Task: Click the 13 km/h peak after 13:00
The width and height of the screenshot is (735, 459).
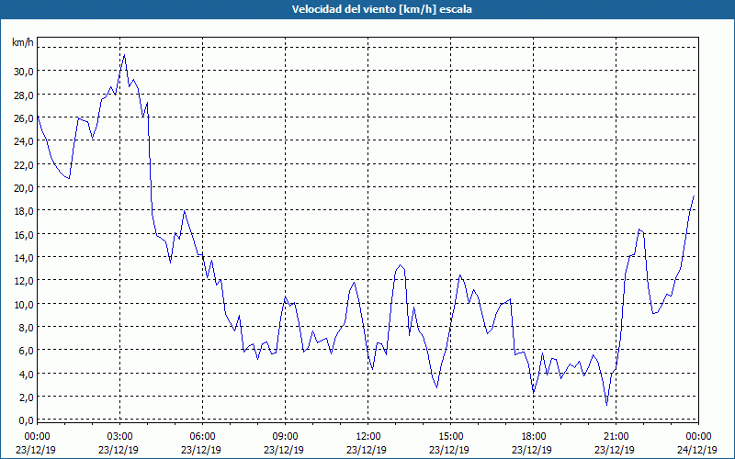Action: click(x=400, y=265)
